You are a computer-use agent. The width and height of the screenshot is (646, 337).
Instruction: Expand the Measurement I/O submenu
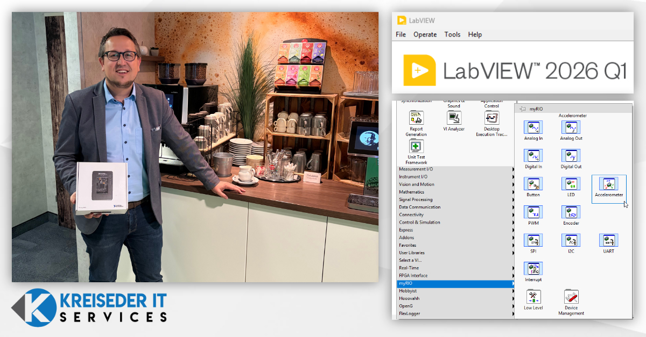coord(455,169)
